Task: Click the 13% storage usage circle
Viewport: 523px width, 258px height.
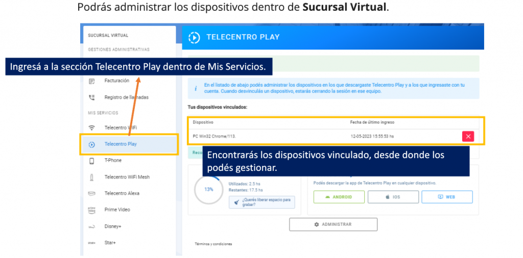Action: point(209,189)
